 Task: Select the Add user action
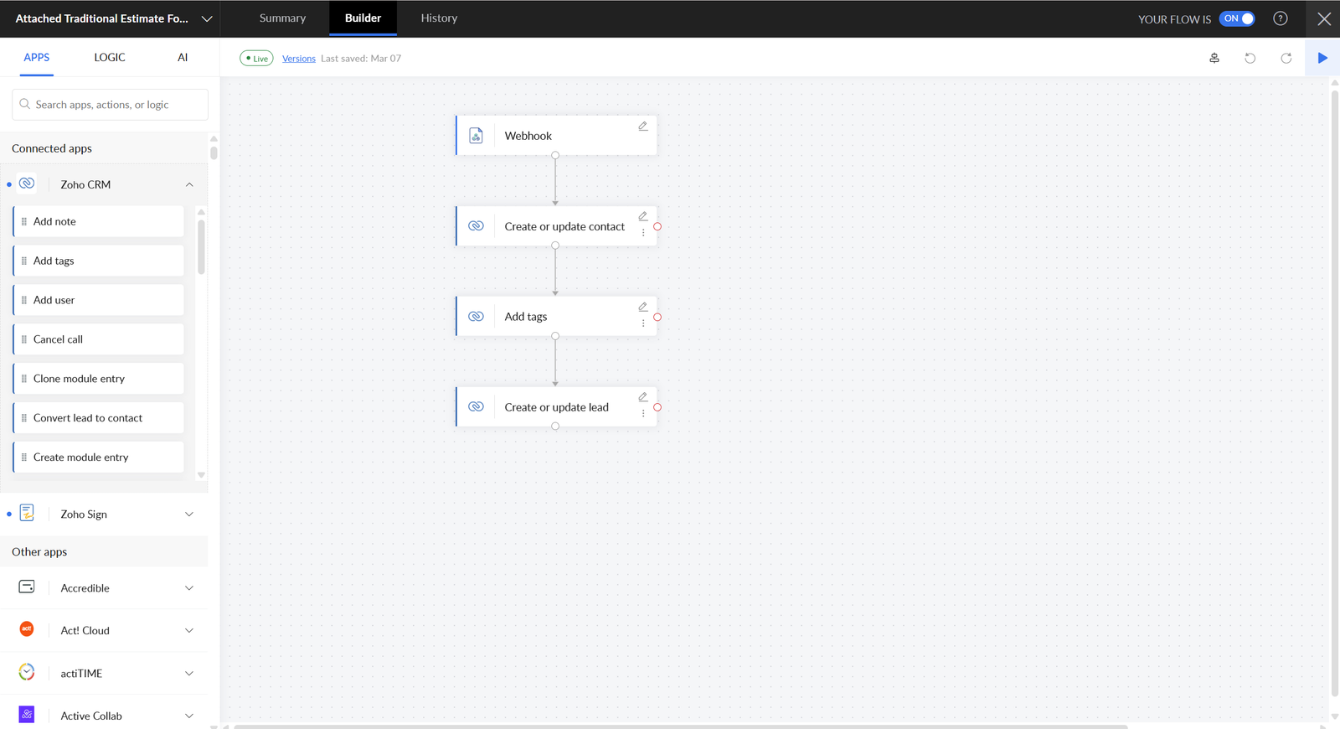(99, 300)
